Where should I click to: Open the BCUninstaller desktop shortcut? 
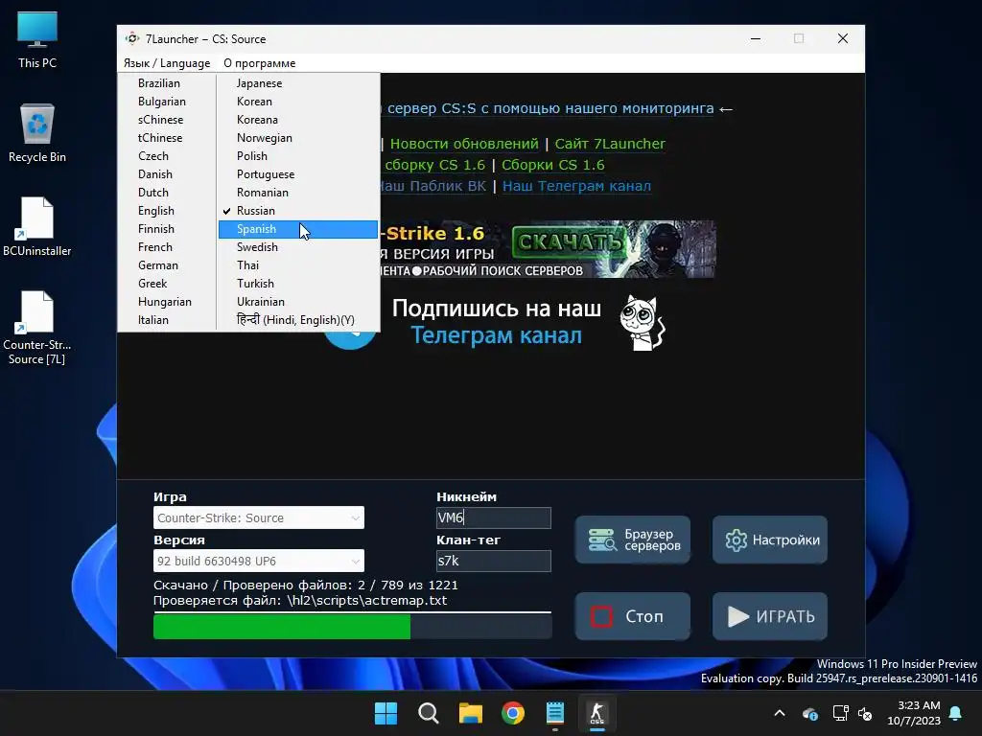tap(37, 226)
